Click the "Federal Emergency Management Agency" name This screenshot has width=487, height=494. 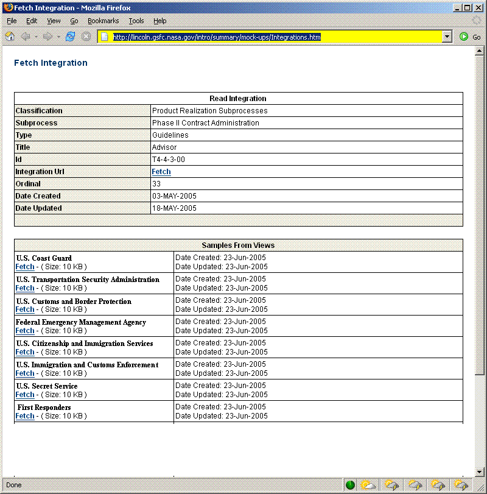click(x=81, y=322)
